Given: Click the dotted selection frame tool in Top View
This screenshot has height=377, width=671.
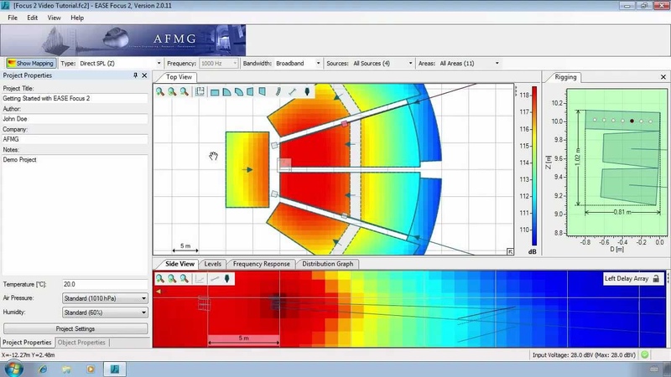Looking at the screenshot, I should 200,91.
